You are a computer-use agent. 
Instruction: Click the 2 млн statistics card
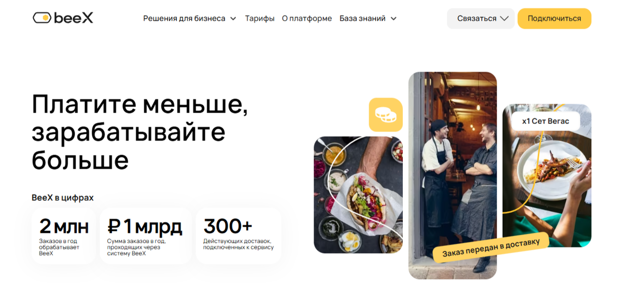point(64,236)
